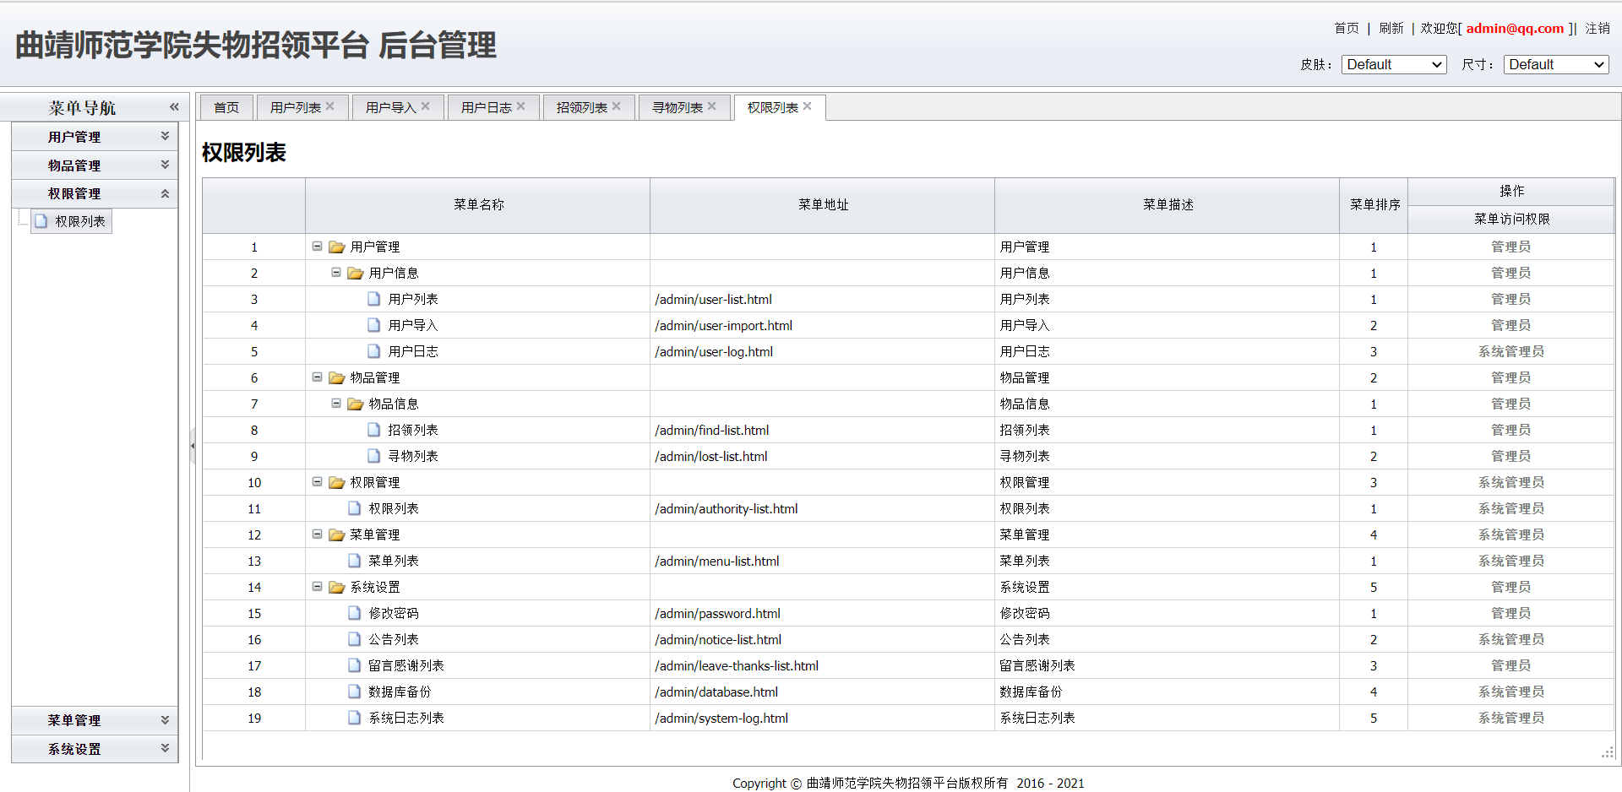The width and height of the screenshot is (1622, 792).
Task: Close the 用户列表 tab
Action: click(x=330, y=106)
